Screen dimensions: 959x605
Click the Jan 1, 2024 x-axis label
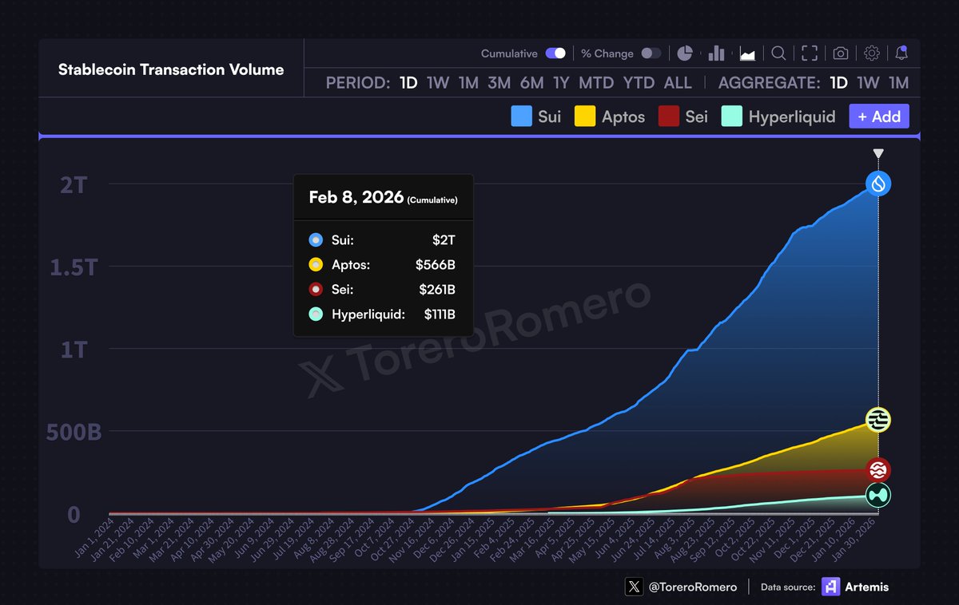[94, 539]
